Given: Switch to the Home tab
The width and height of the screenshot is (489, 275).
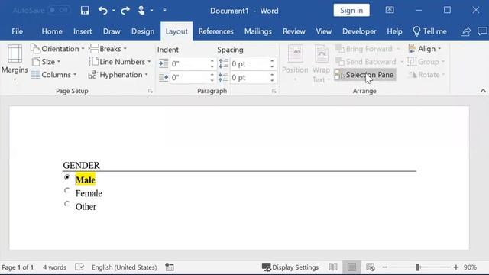Looking at the screenshot, I should [x=52, y=31].
